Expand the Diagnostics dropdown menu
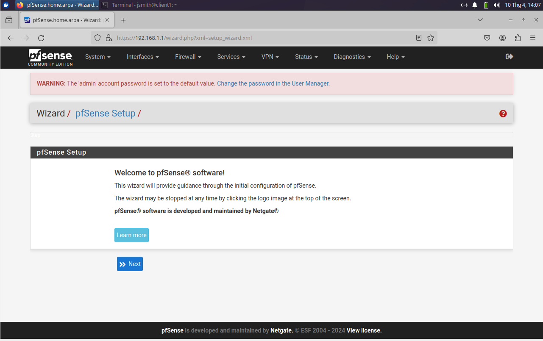The image size is (543, 341). pyautogui.click(x=352, y=57)
